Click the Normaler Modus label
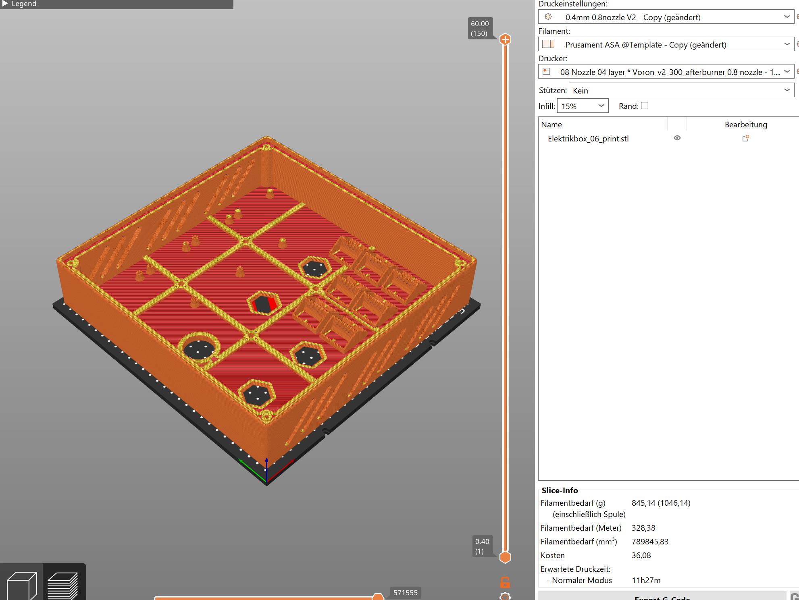This screenshot has height=600, width=799. pos(582,580)
